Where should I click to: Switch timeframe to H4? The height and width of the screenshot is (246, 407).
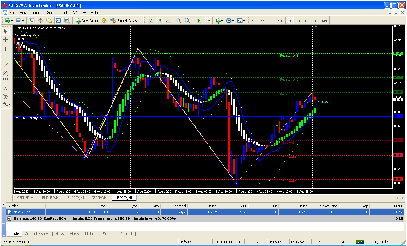[298, 21]
